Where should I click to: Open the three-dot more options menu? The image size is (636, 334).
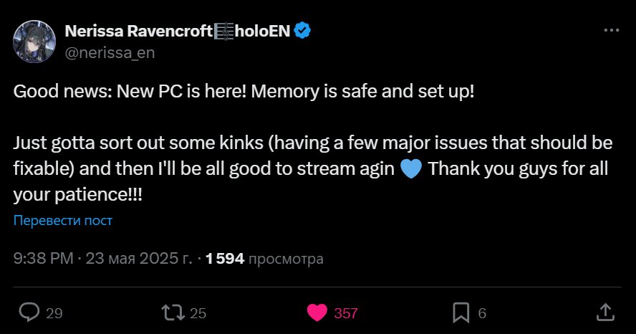coord(611,30)
